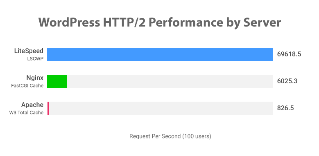This screenshot has height=156, width=319.
Task: Click the LSCWP sublabel
Action: click(35, 59)
